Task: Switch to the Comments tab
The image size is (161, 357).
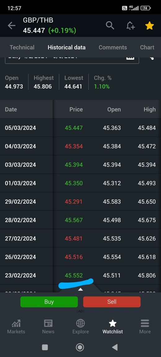Action: pos(113,47)
